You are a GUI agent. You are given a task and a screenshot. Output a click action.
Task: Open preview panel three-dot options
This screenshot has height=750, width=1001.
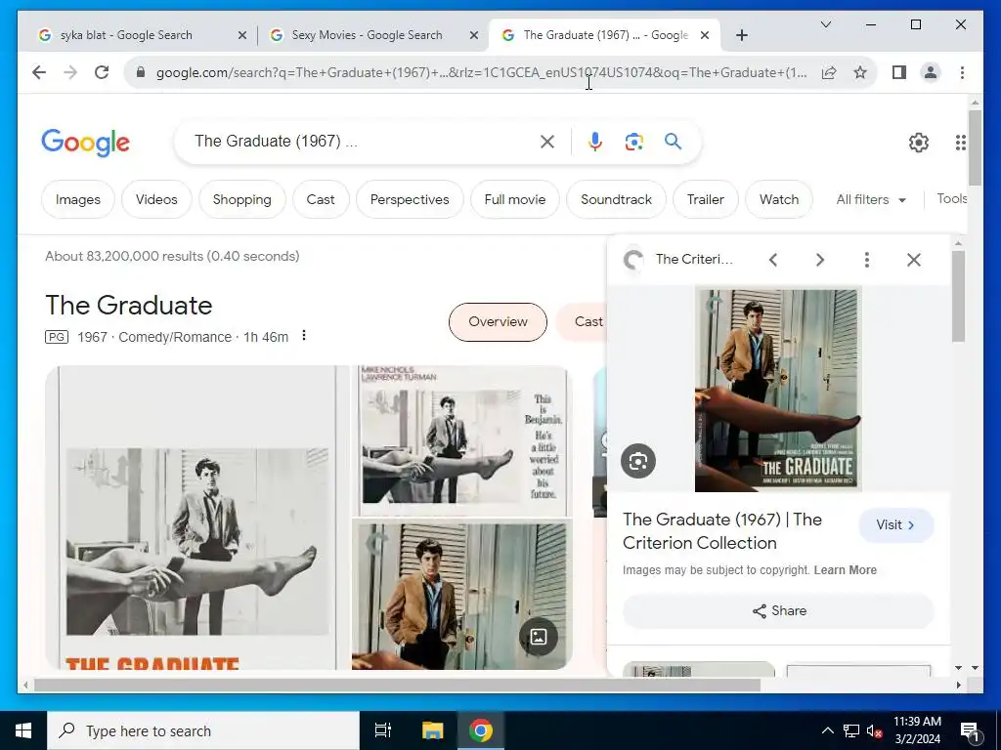click(866, 260)
